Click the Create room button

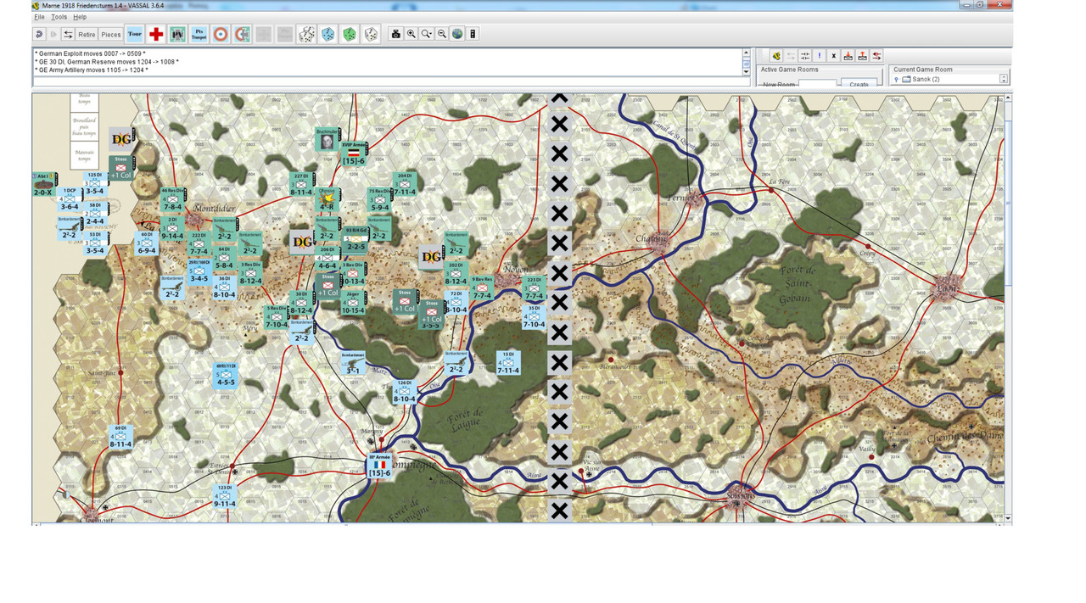point(859,84)
